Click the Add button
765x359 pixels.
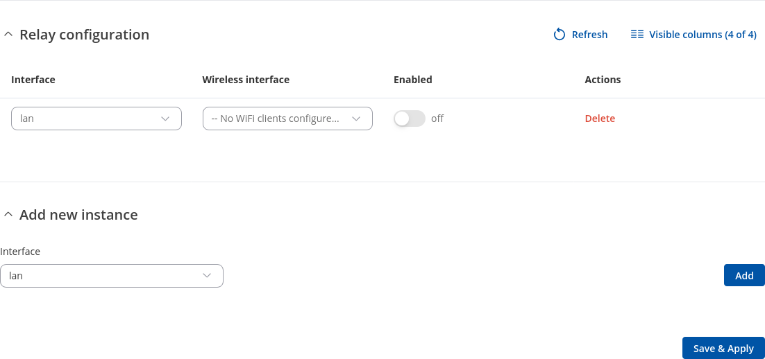(x=744, y=275)
